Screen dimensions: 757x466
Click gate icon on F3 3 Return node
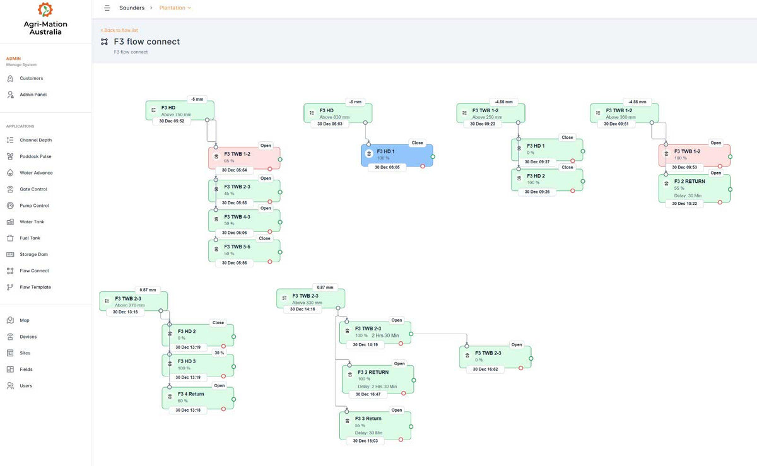[x=347, y=422]
